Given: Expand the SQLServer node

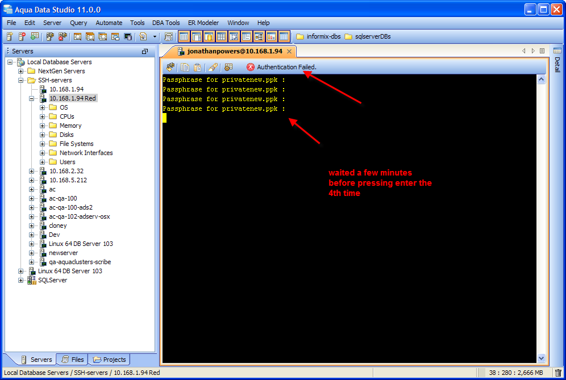Looking at the screenshot, I should pyautogui.click(x=21, y=281).
